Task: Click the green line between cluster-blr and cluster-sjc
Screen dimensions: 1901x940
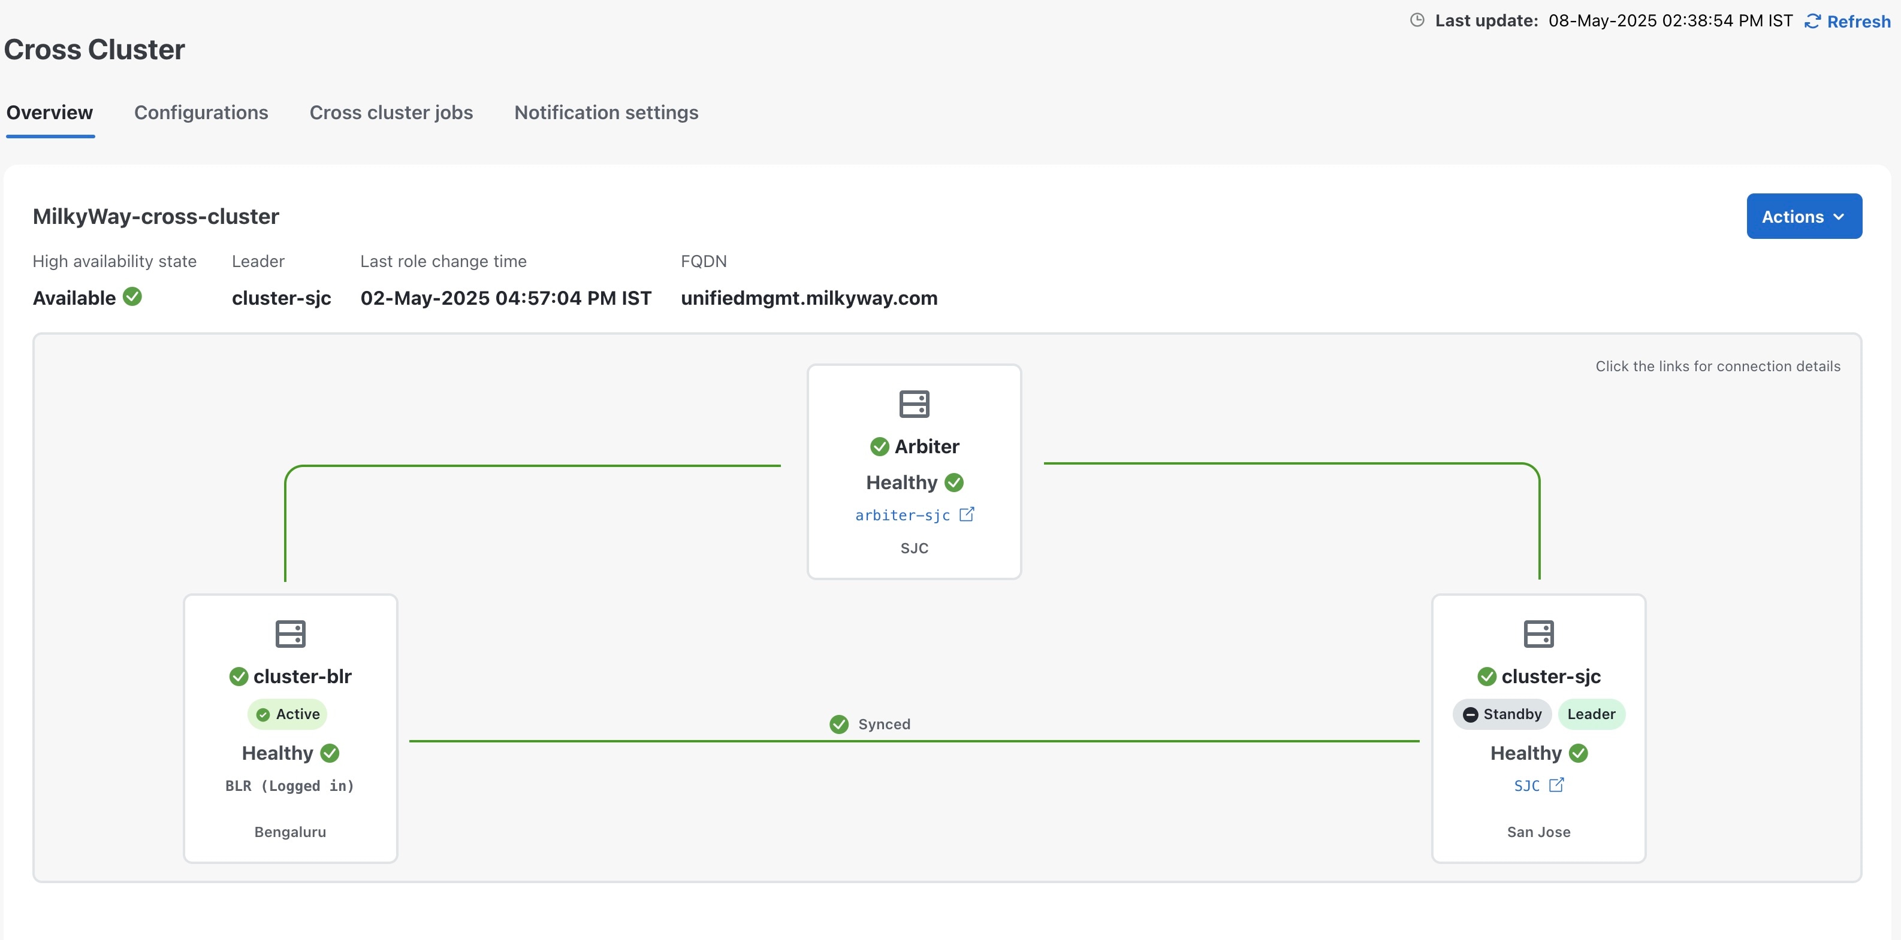Action: tap(913, 741)
